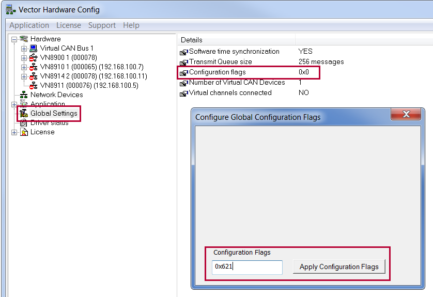This screenshot has width=433, height=297.
Task: Click the License tree node icon
Action: (24, 132)
